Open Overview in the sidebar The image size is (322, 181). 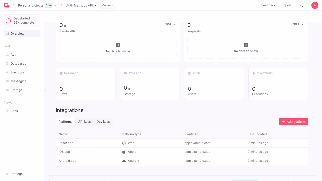pyautogui.click(x=22, y=33)
